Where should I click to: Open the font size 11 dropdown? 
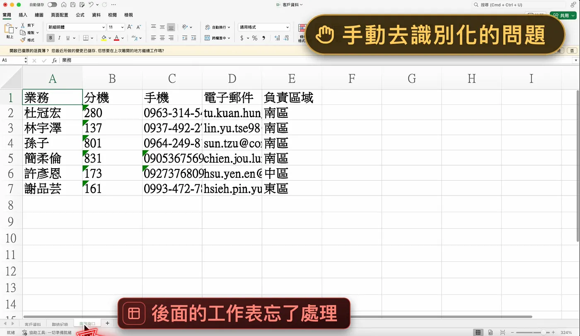coord(122,27)
